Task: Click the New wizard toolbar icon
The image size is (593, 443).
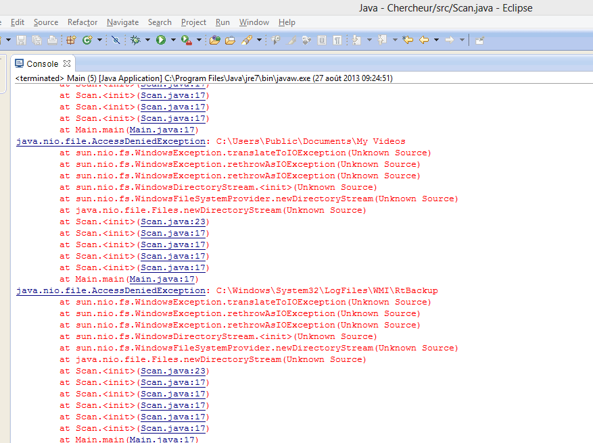Action: 3,40
